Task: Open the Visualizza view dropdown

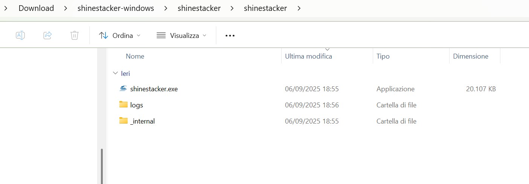Action: click(x=181, y=35)
